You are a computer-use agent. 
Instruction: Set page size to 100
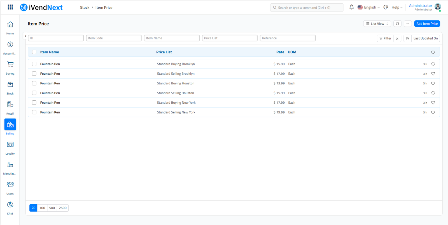point(42,208)
